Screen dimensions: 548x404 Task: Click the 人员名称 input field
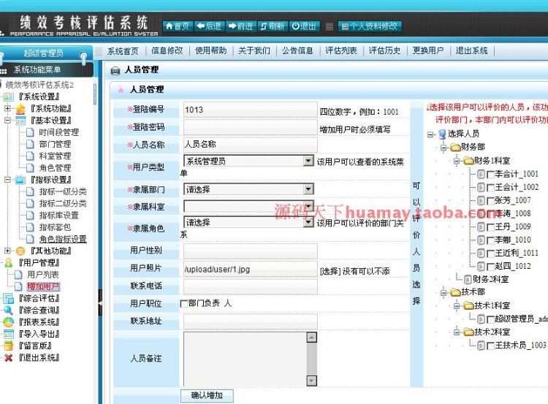(x=250, y=145)
